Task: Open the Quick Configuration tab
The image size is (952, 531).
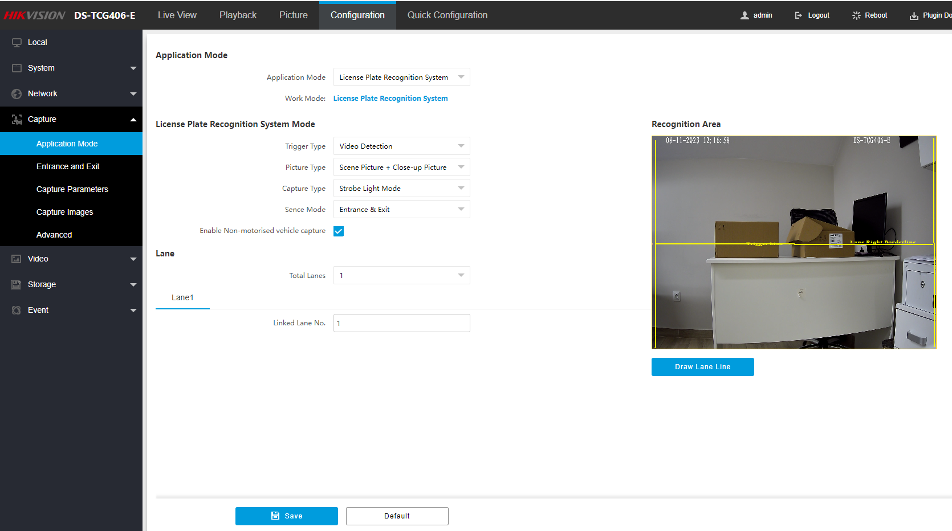Action: [x=447, y=15]
